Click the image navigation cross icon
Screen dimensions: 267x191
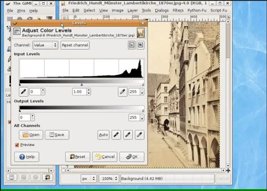(x=228, y=171)
